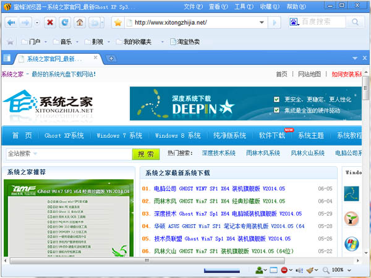This screenshot has height=278, width=371.
Task: Click the mute speaker icon in status bar
Action: [299, 270]
